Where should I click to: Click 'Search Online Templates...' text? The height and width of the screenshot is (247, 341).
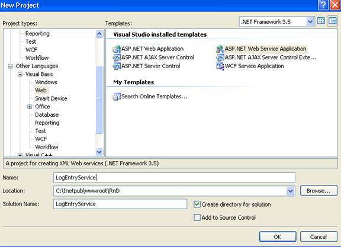(154, 97)
